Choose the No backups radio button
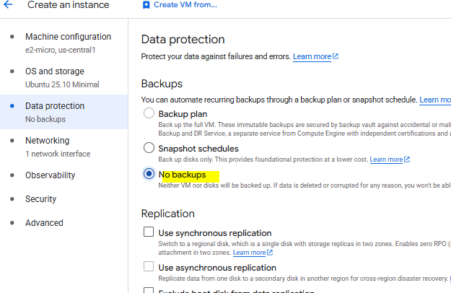Viewport: 451px width, 293px height. point(149,174)
